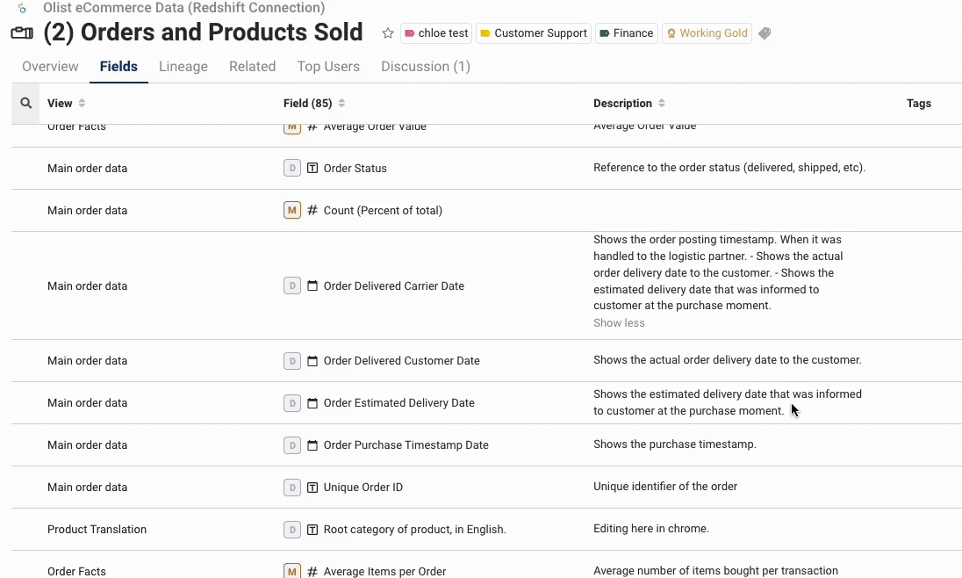Click the star favorite icon beside title
The height and width of the screenshot is (578, 962).
(x=388, y=33)
